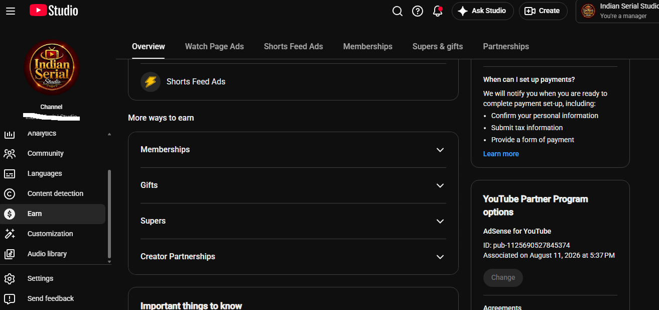Image resolution: width=659 pixels, height=310 pixels.
Task: Follow the Learn more link
Action: [501, 154]
